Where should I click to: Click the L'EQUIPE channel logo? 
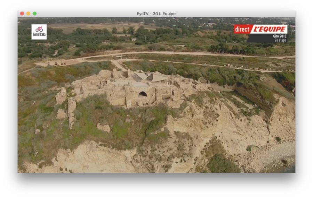269,29
